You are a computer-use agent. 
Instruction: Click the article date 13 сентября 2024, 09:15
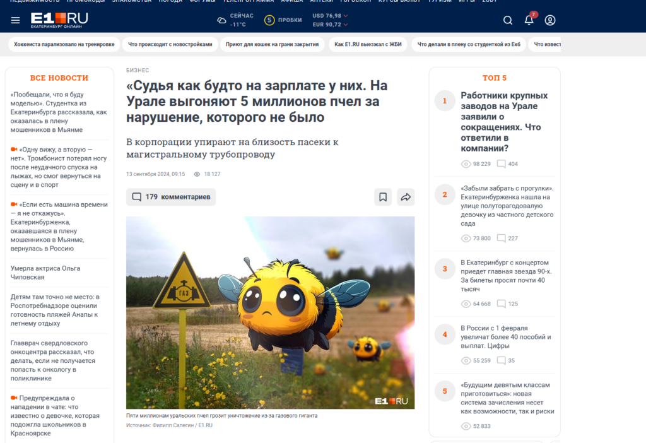point(155,174)
